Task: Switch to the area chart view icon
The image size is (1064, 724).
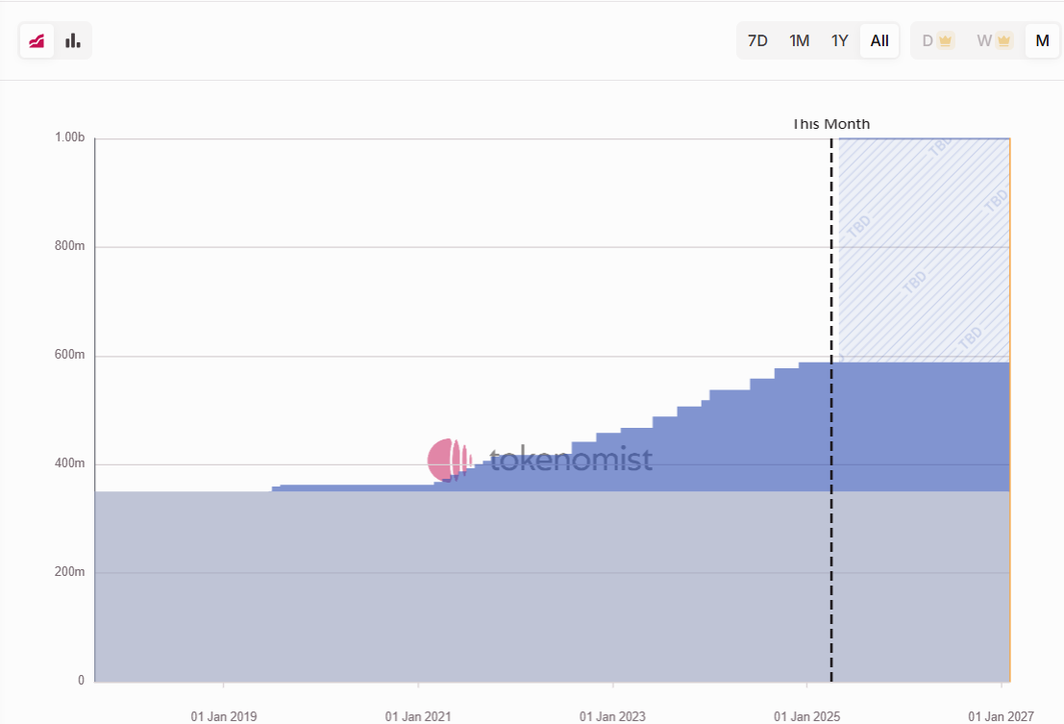Action: tap(37, 40)
